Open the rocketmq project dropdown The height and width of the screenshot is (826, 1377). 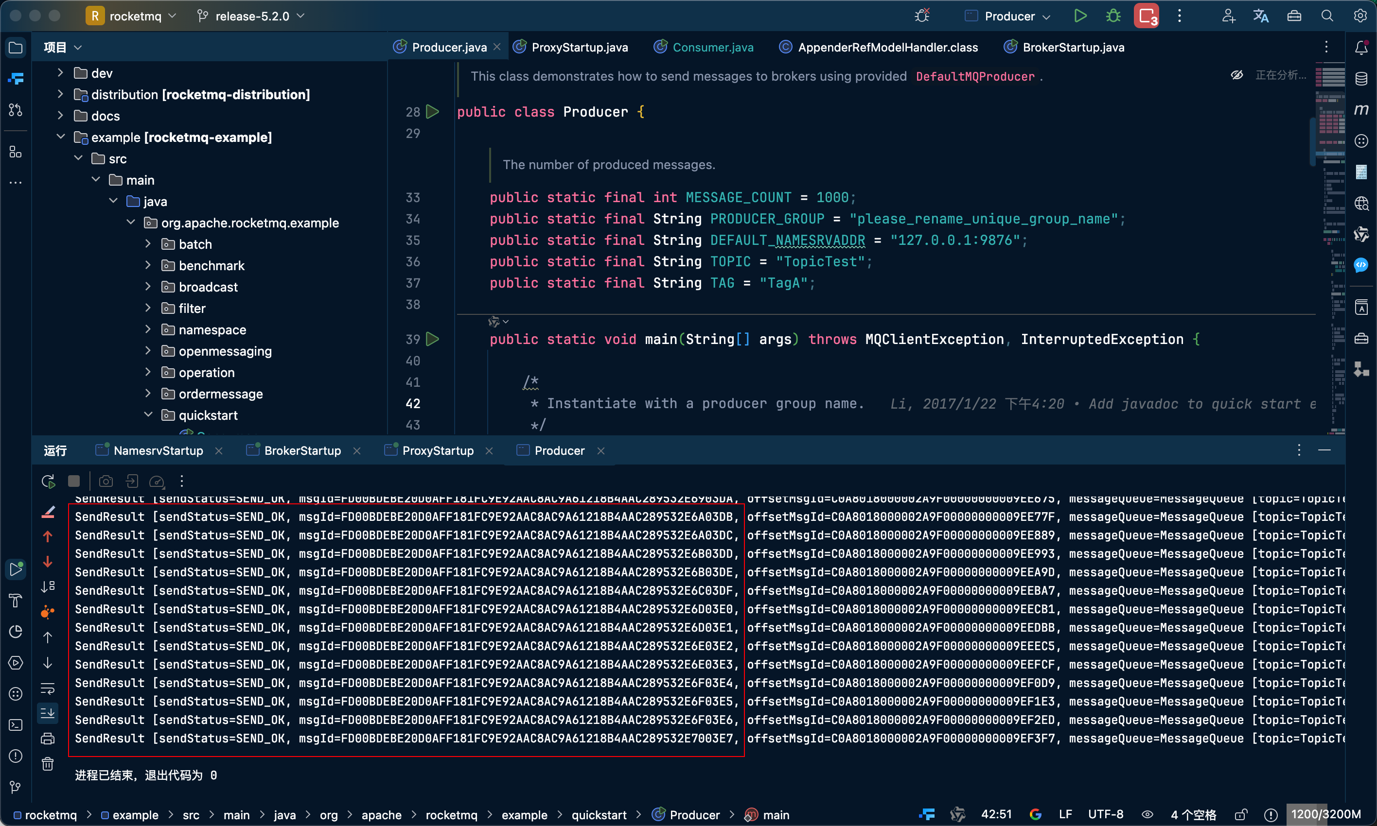click(132, 16)
